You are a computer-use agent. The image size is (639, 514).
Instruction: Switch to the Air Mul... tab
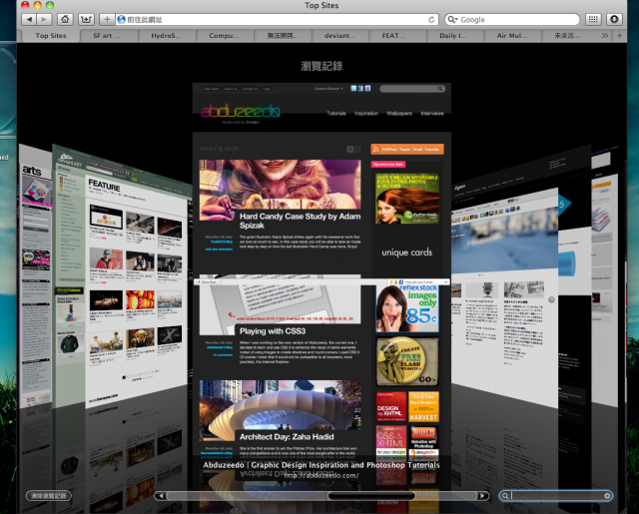[x=512, y=36]
